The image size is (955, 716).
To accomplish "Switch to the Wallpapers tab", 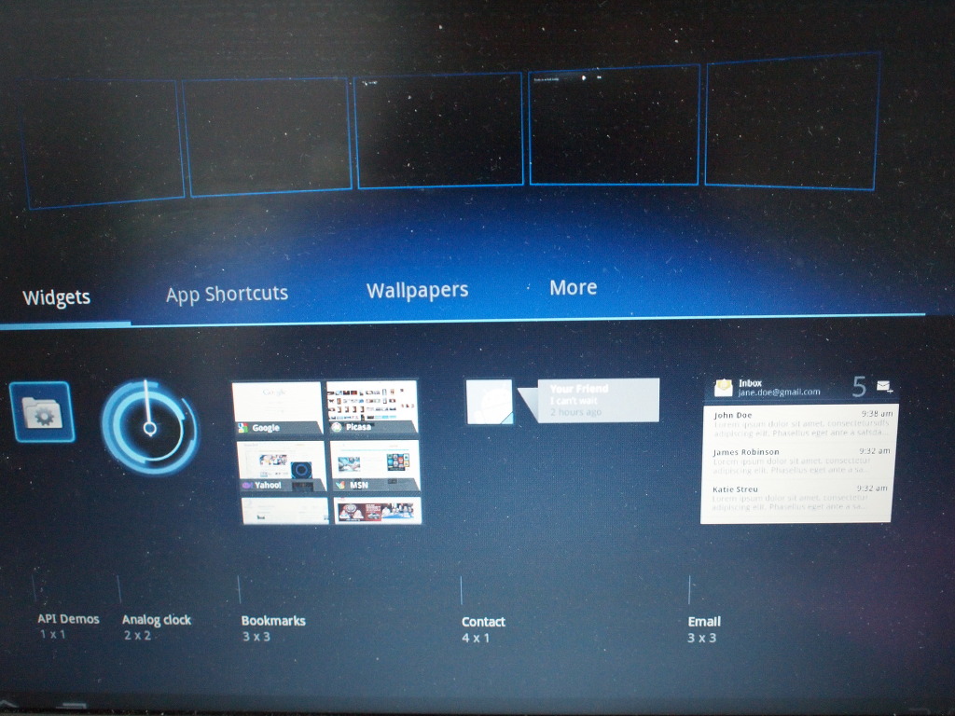I will click(417, 290).
